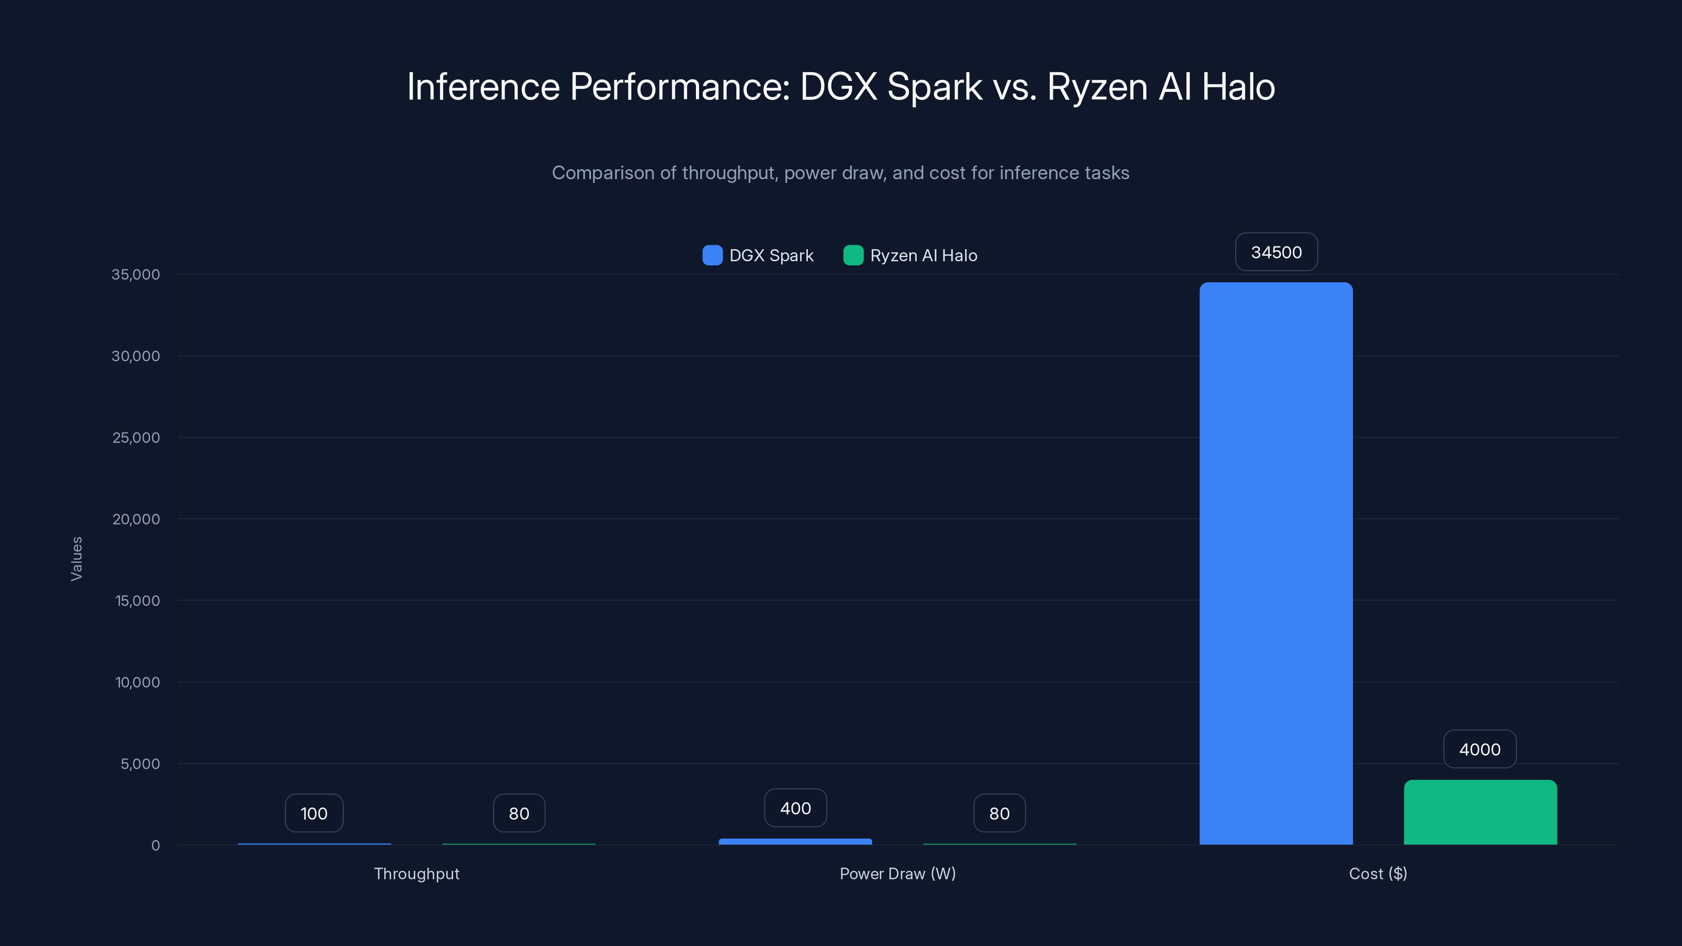
Task: Click the 34500 value label
Action: pos(1275,252)
